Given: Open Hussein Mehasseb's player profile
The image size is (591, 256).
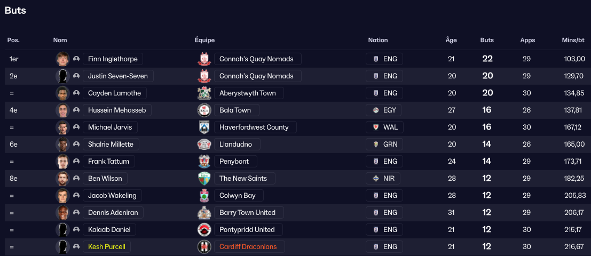Looking at the screenshot, I should tap(117, 110).
